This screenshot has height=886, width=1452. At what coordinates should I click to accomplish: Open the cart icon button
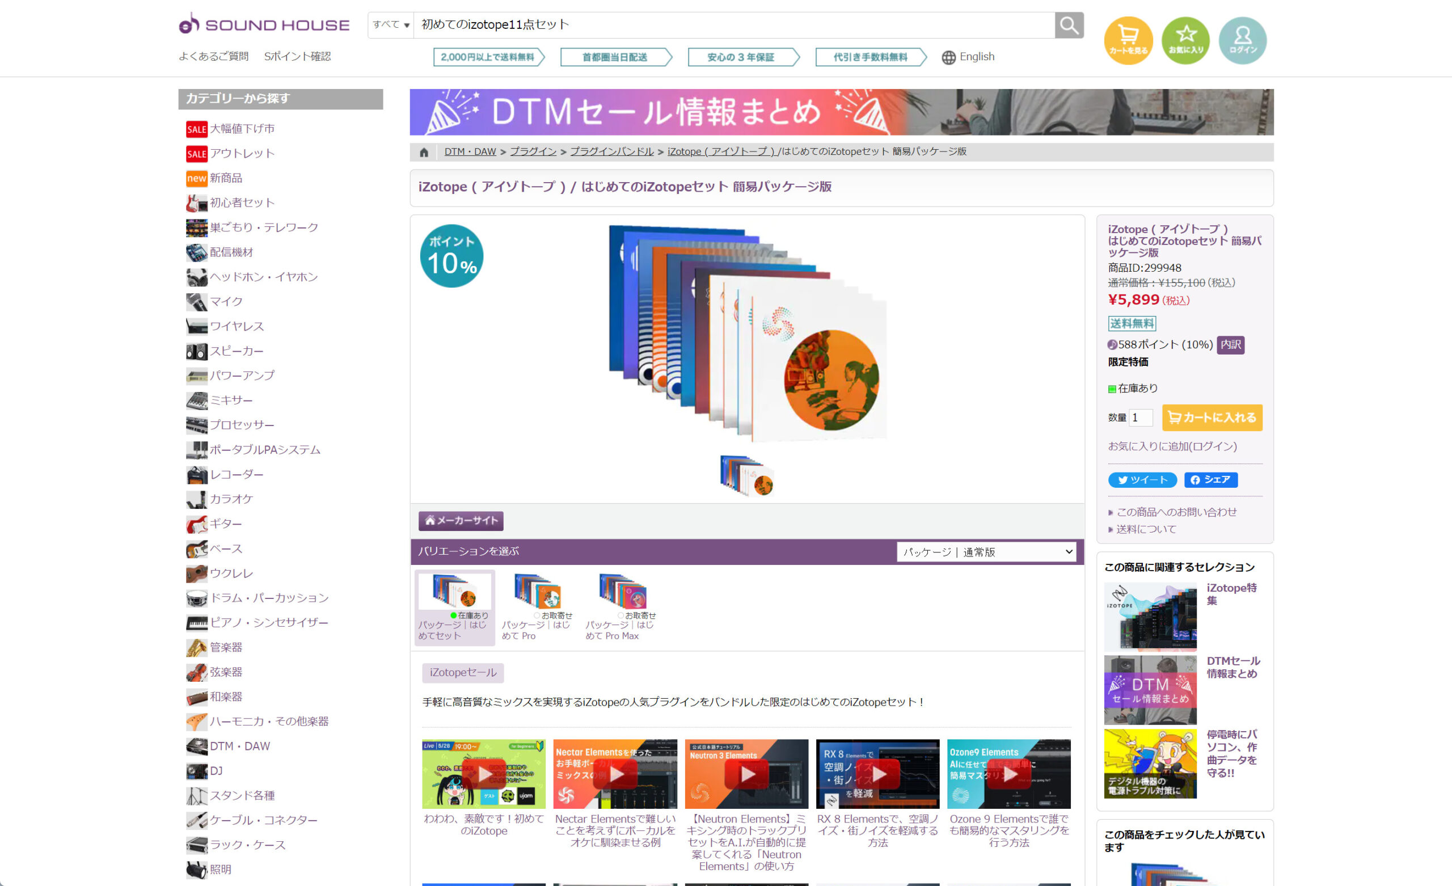click(x=1128, y=40)
